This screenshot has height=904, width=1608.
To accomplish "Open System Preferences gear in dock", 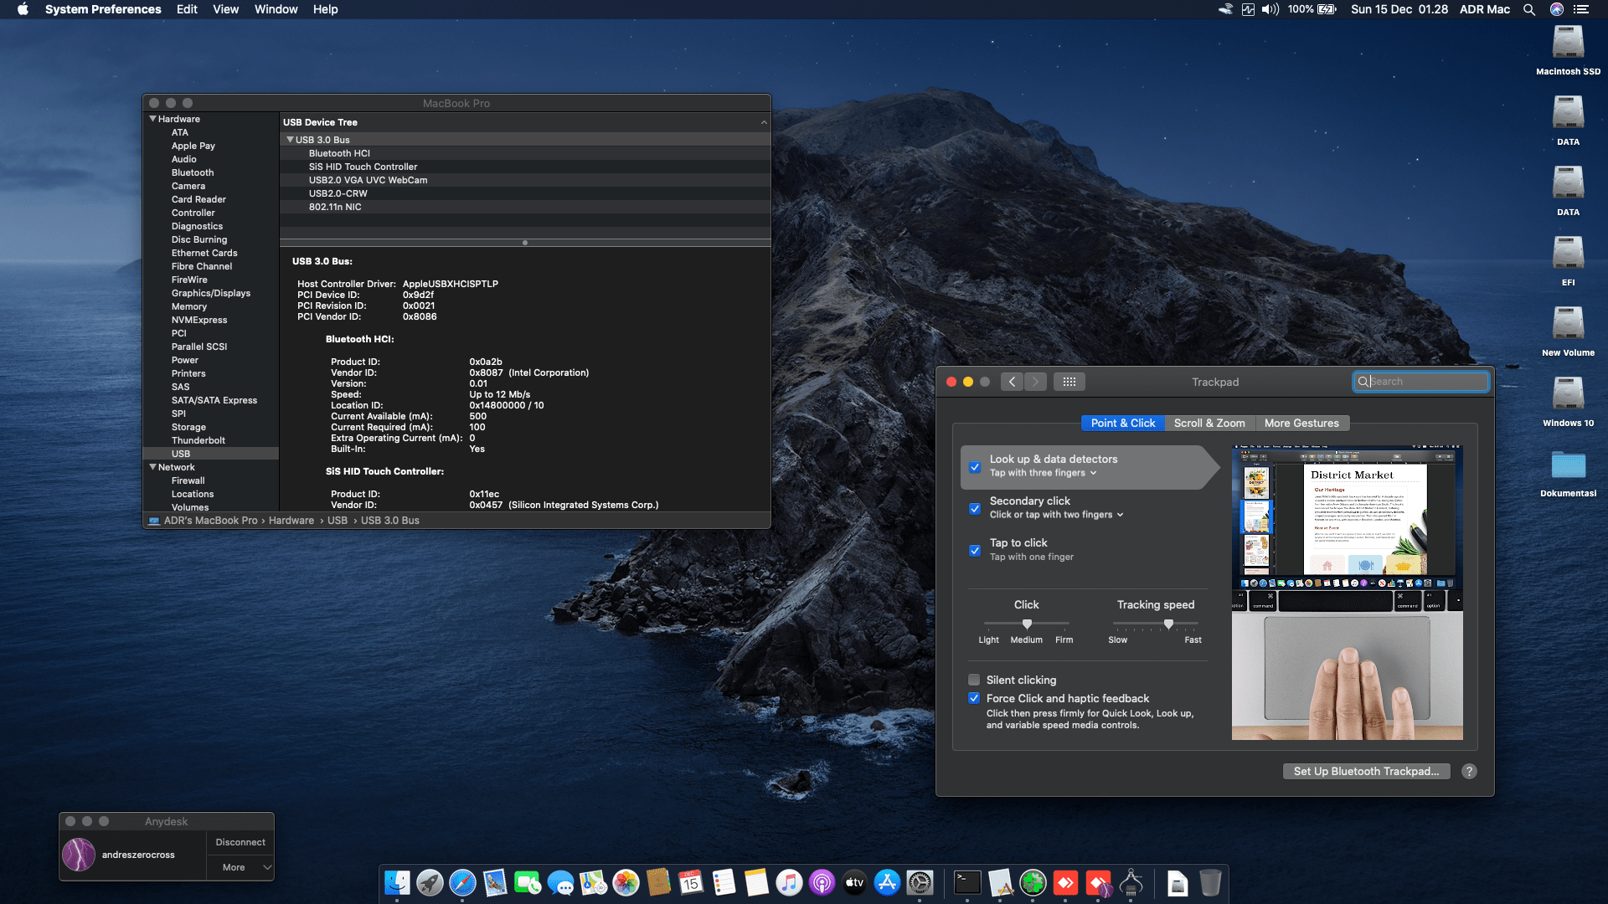I will coord(920,882).
